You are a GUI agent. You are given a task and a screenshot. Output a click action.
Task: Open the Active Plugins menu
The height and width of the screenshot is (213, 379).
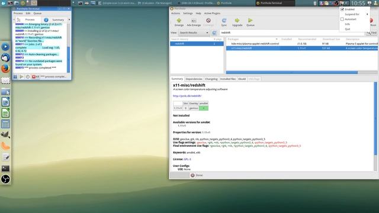pos(212,13)
